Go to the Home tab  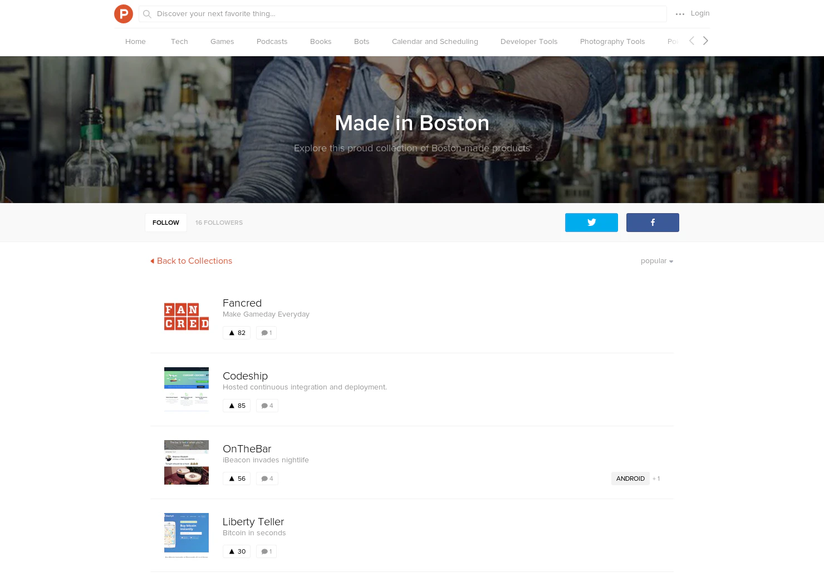135,42
